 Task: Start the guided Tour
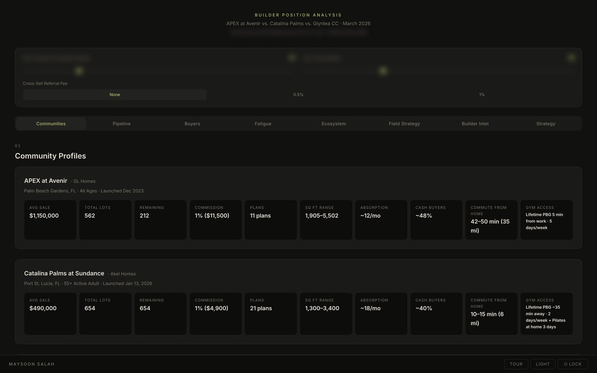click(x=516, y=364)
